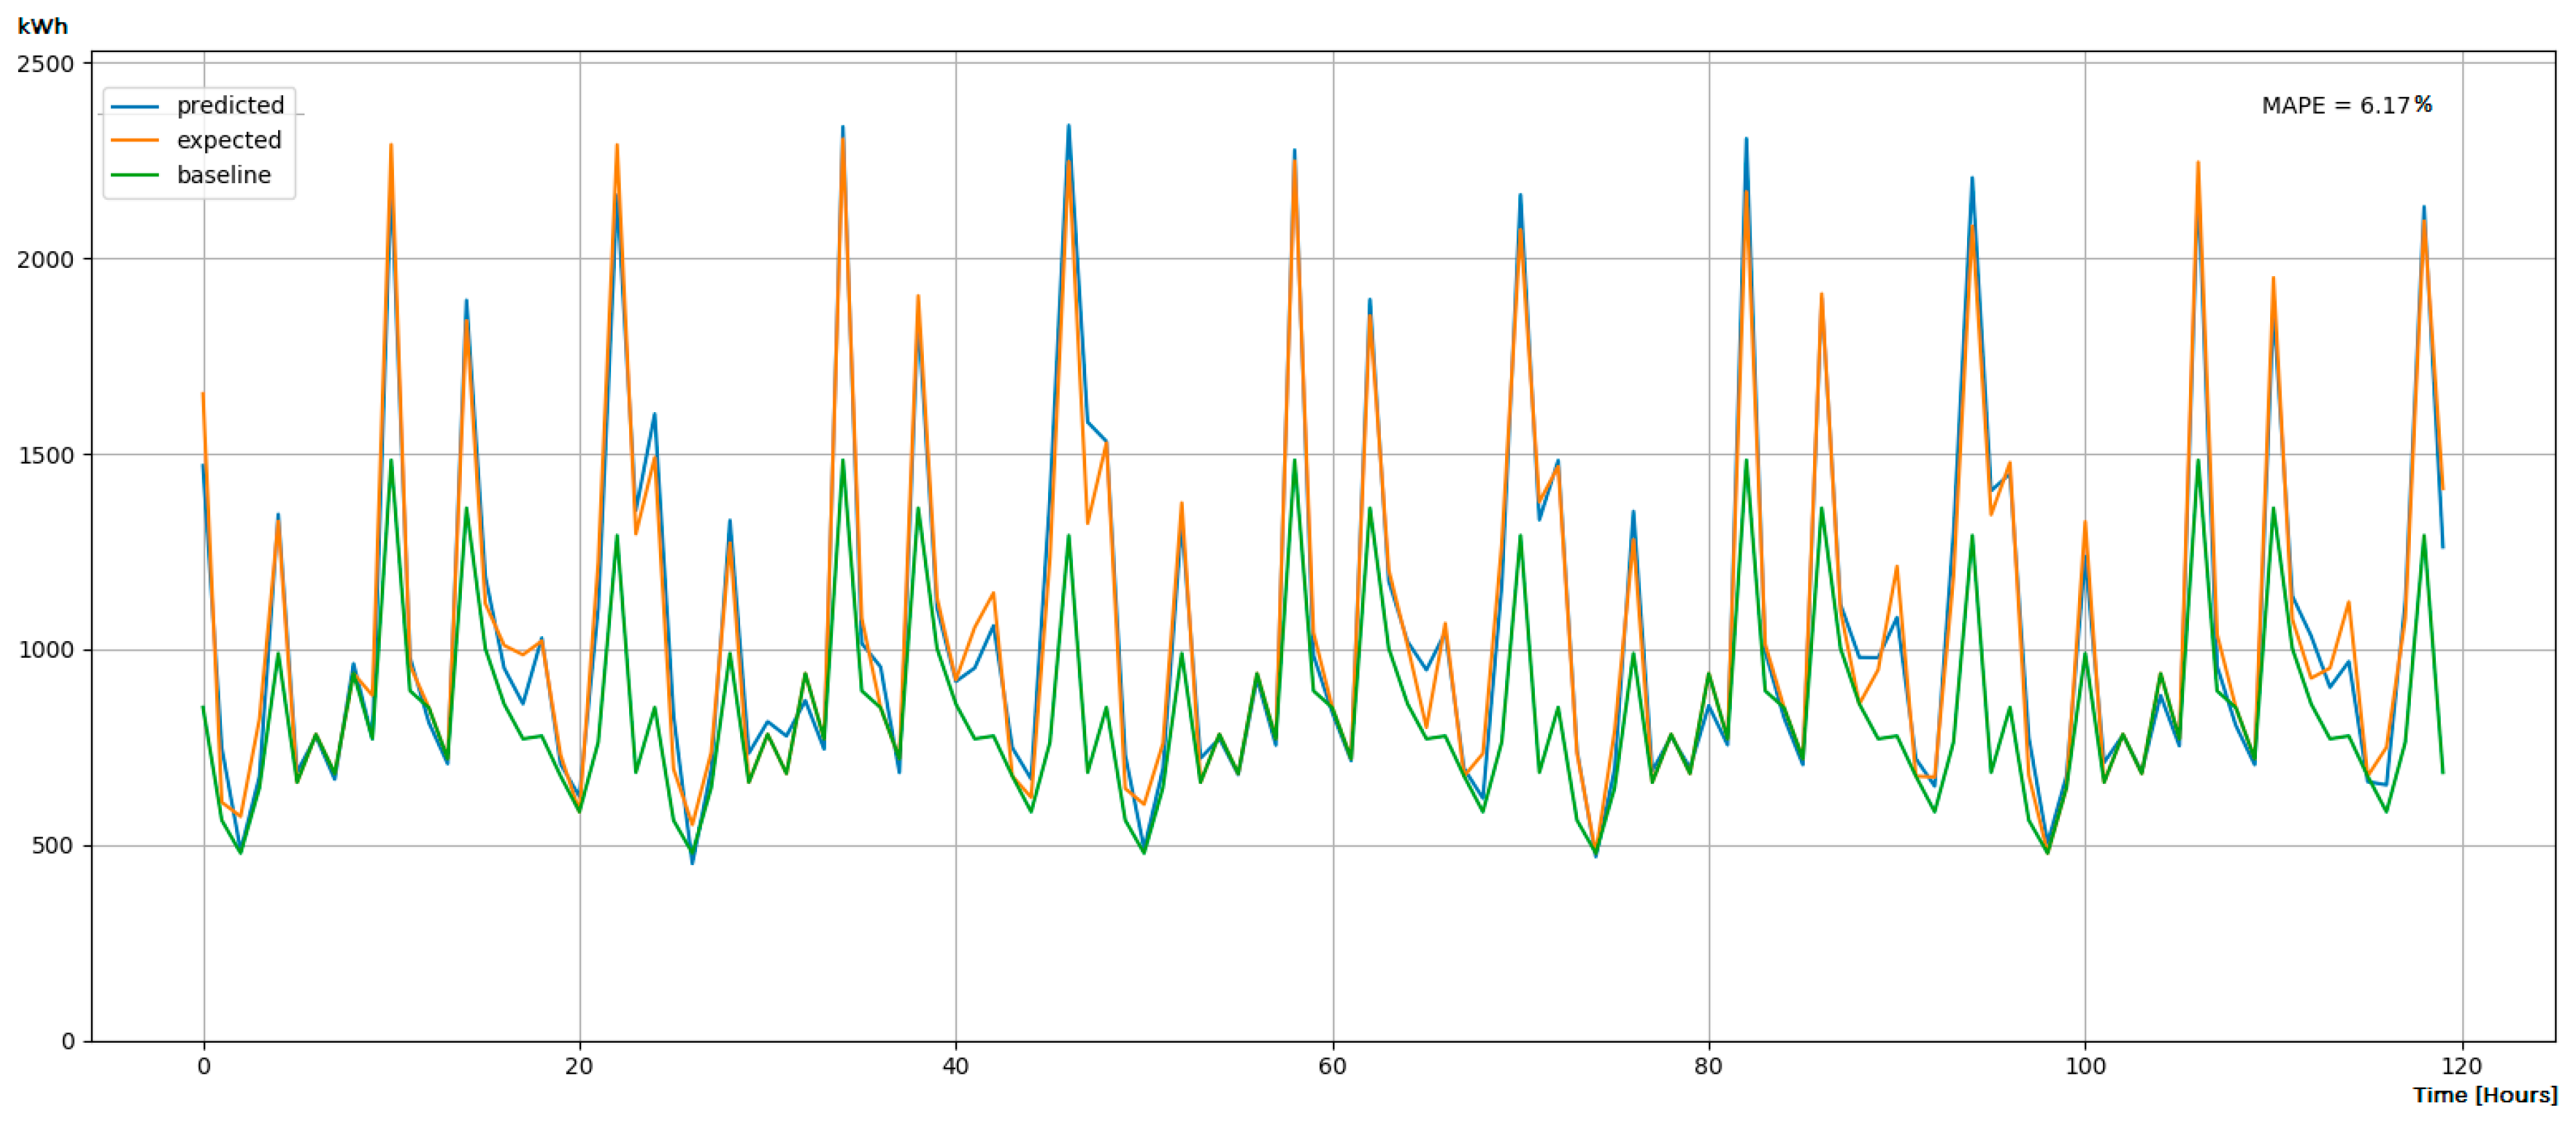The height and width of the screenshot is (1128, 2576).
Task: Select the 'baseline' legend label
Action: pyautogui.click(x=224, y=176)
